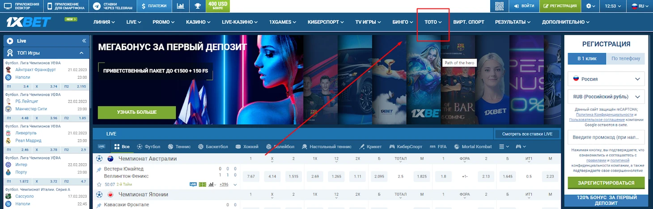Click the Live play icon in sidebar
This screenshot has height=209, width=653.
10,41
